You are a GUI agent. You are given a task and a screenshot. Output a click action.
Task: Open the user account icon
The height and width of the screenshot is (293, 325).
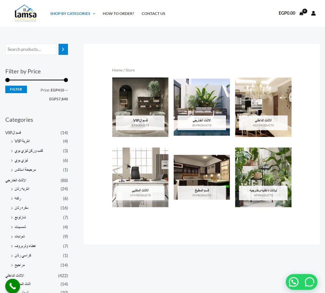pyautogui.click(x=313, y=13)
